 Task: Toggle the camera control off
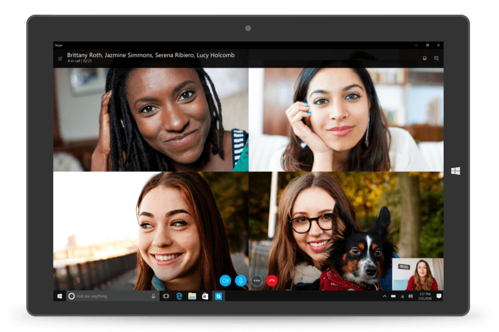tap(225, 280)
